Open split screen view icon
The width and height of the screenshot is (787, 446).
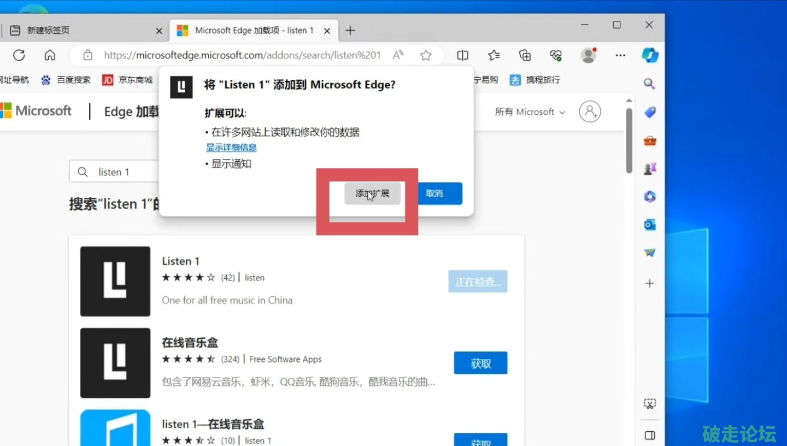[x=463, y=55]
